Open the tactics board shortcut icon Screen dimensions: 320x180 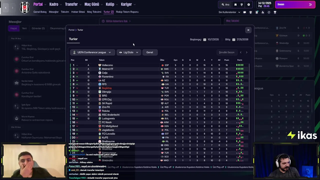(257, 12)
